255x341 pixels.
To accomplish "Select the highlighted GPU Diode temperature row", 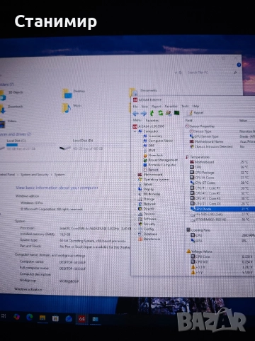I will click(x=222, y=209).
